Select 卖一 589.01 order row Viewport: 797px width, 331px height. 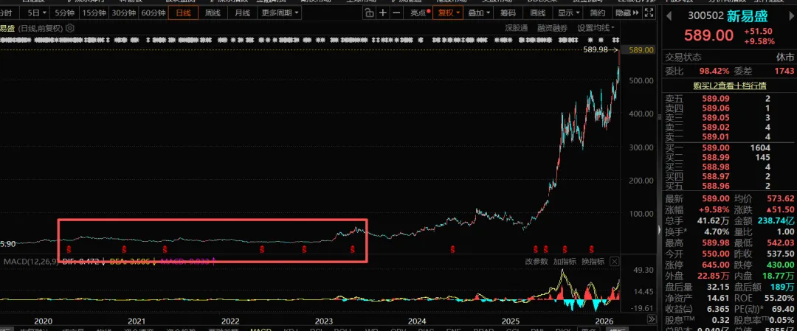click(729, 136)
